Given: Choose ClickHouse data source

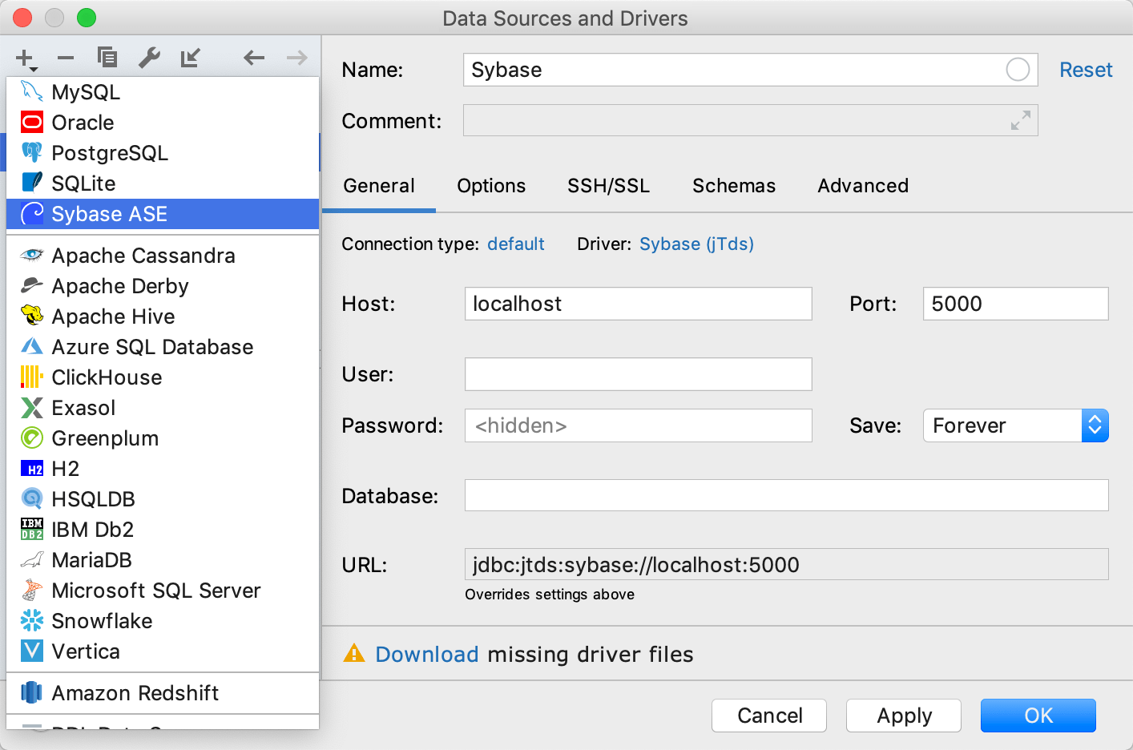Looking at the screenshot, I should 163,377.
